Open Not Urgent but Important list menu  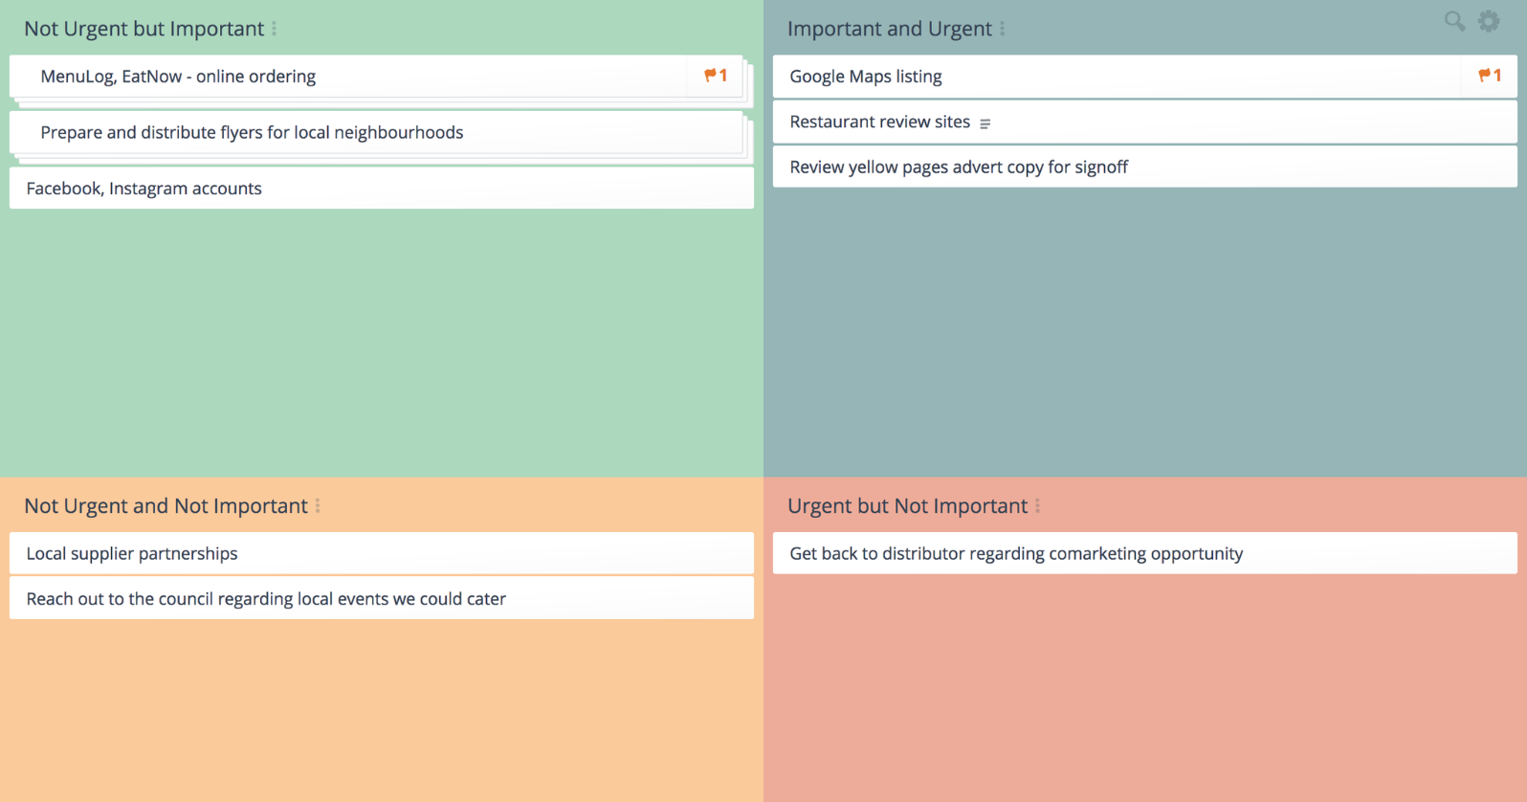[x=275, y=29]
